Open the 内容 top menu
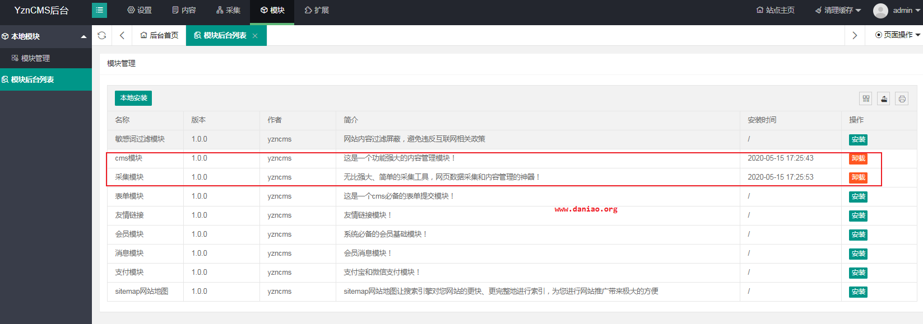This screenshot has height=324, width=923. coord(184,10)
